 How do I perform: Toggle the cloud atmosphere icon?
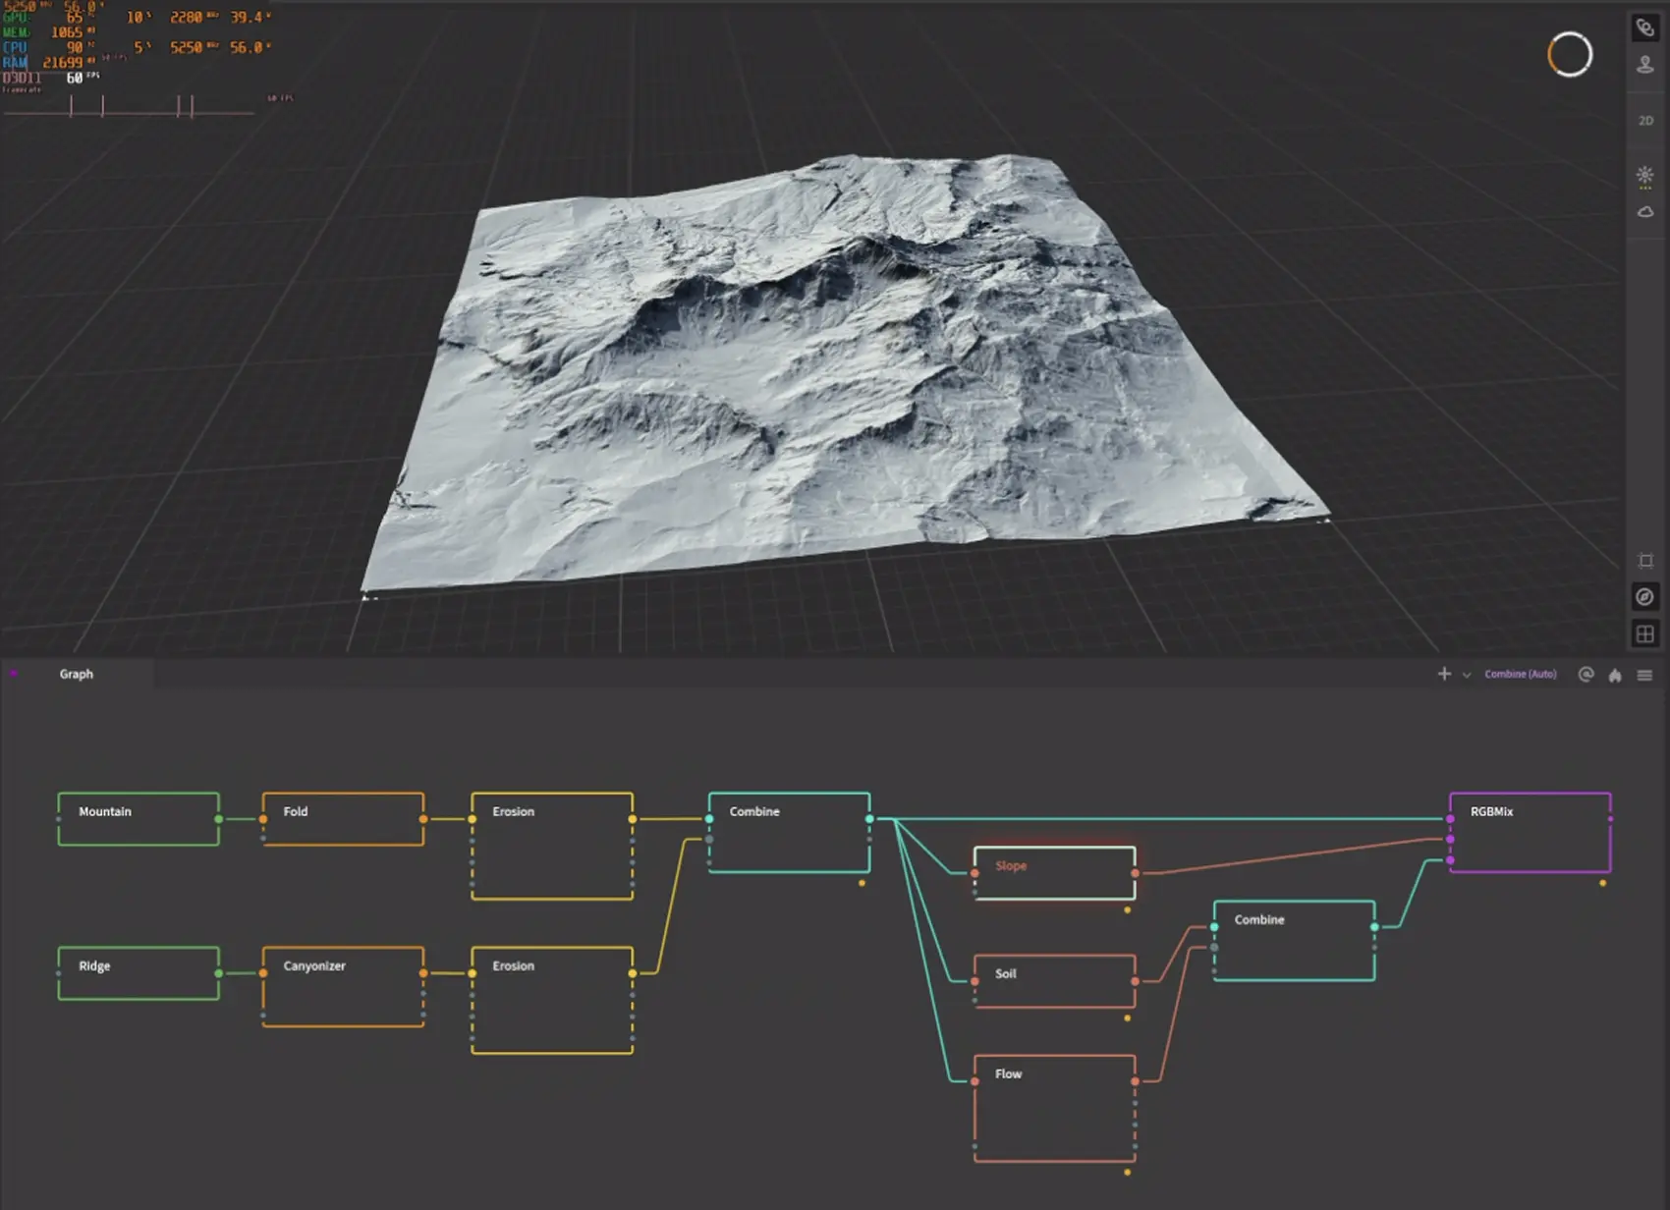1644,212
